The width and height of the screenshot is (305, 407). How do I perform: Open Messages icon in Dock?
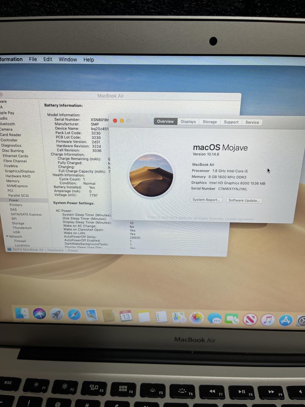point(215,318)
